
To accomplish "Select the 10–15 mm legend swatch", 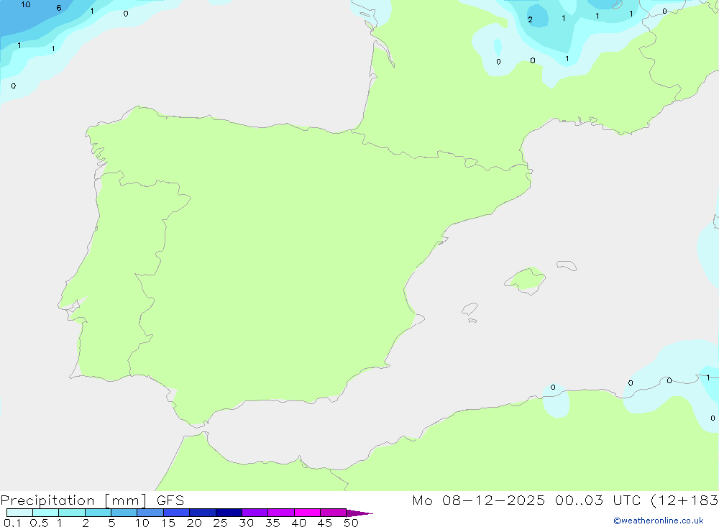I will pos(150,513).
